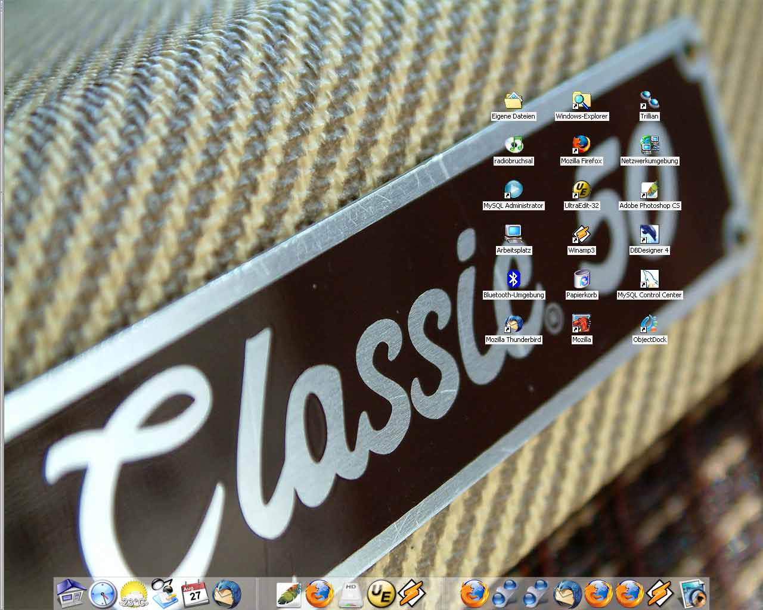
Task: Open the HD drive icon in dock
Action: coord(351,593)
